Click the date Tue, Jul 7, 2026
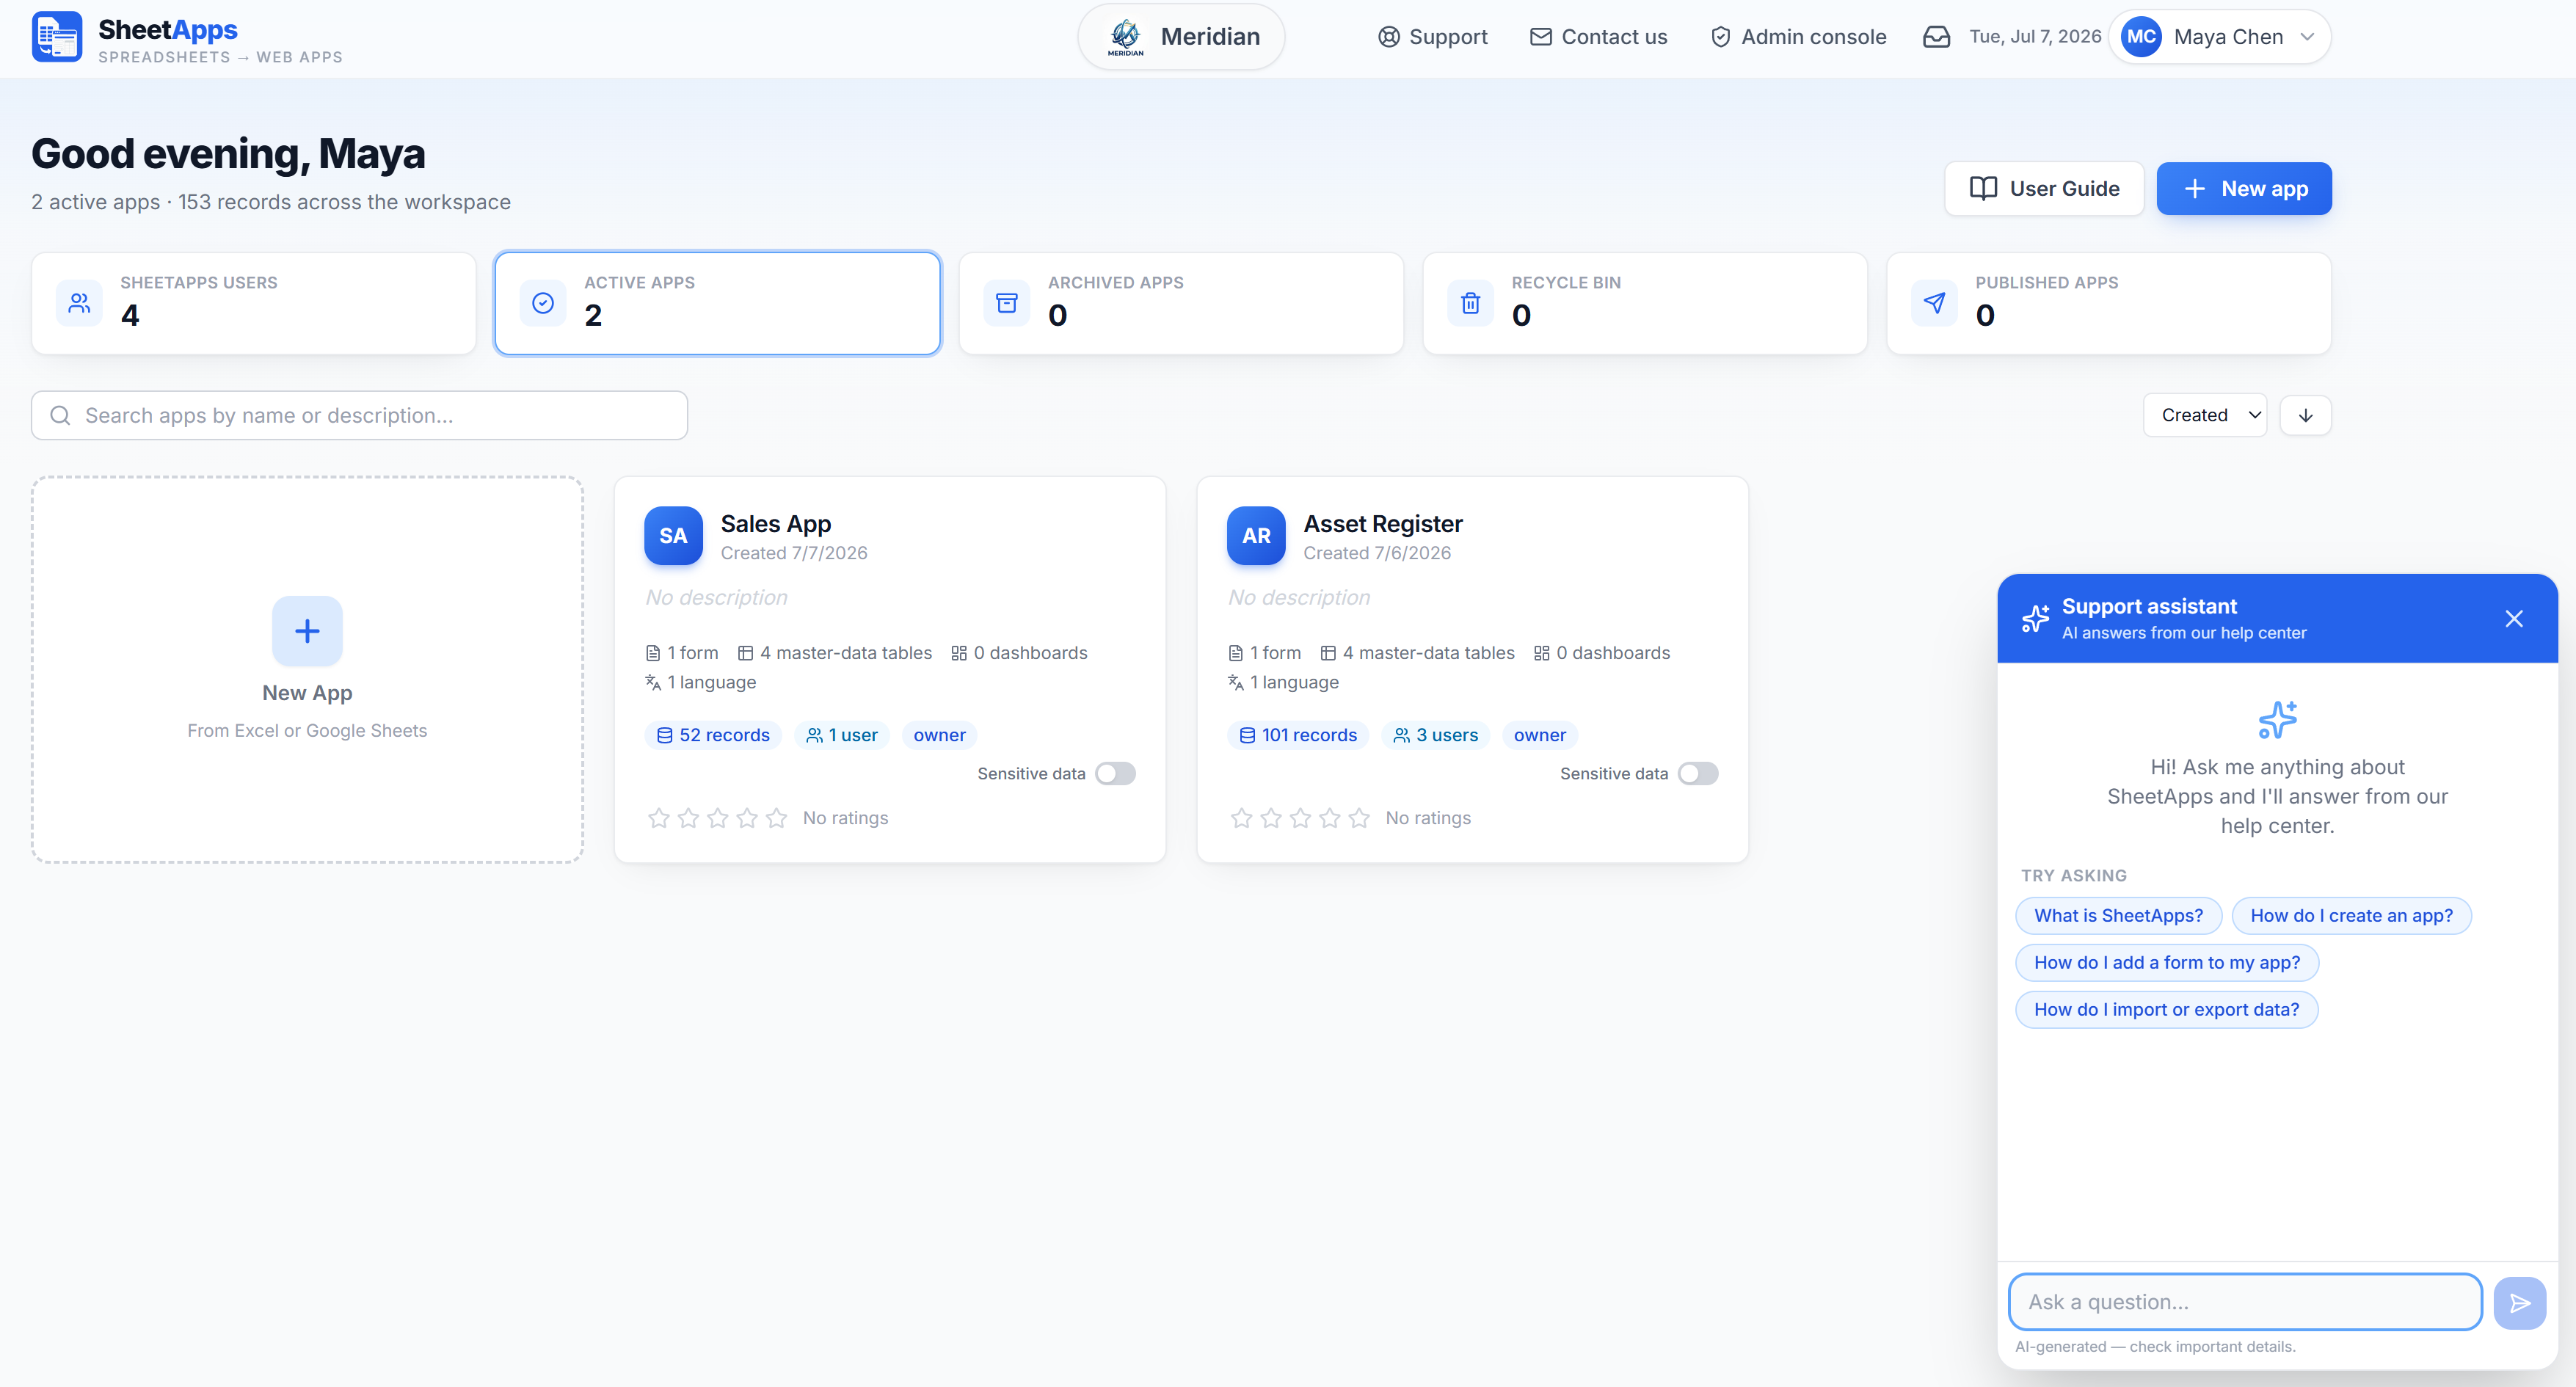 tap(2035, 37)
